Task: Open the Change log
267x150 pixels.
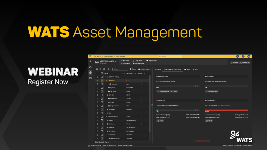Action: click(245, 63)
